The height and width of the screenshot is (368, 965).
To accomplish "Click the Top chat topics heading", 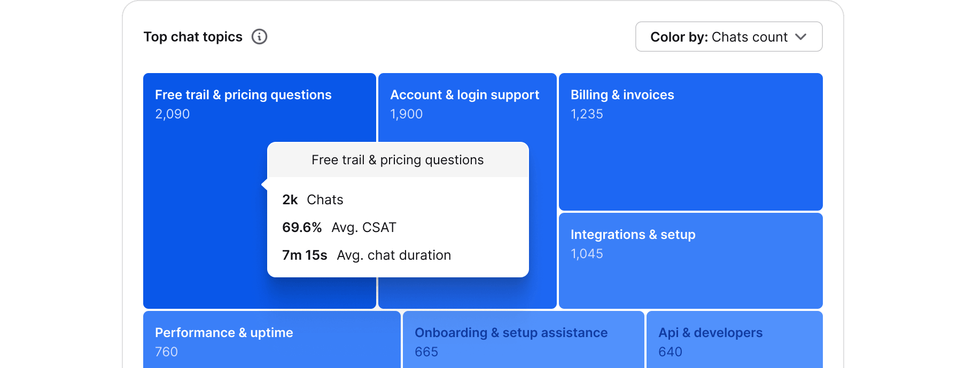I will click(x=193, y=36).
